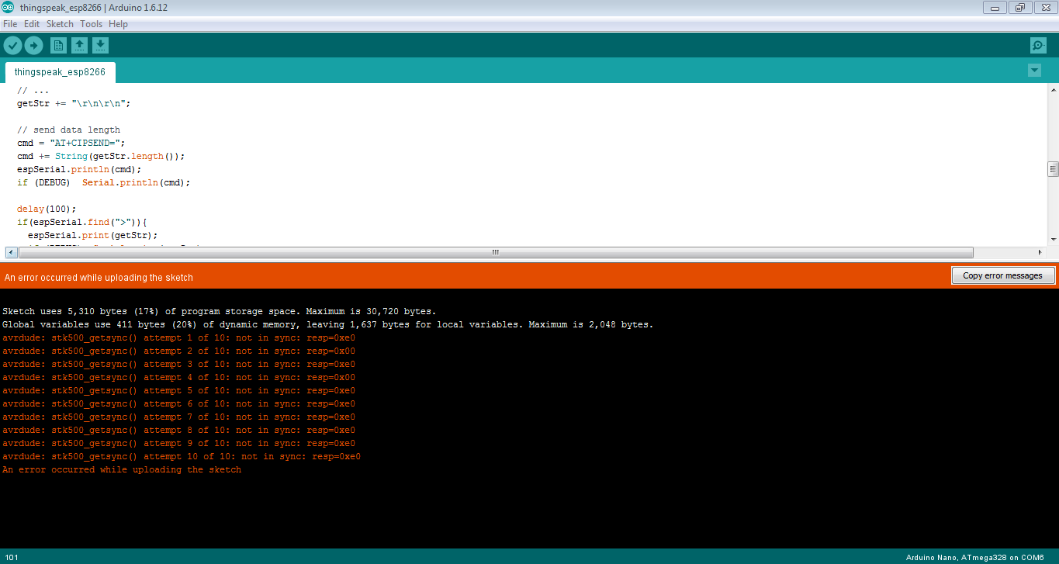Select the thingspeak_esp8266 tab
1059x564 pixels.
click(60, 72)
